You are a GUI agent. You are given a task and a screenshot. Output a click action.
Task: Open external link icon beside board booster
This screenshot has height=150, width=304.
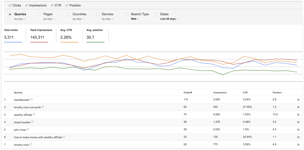32,122
